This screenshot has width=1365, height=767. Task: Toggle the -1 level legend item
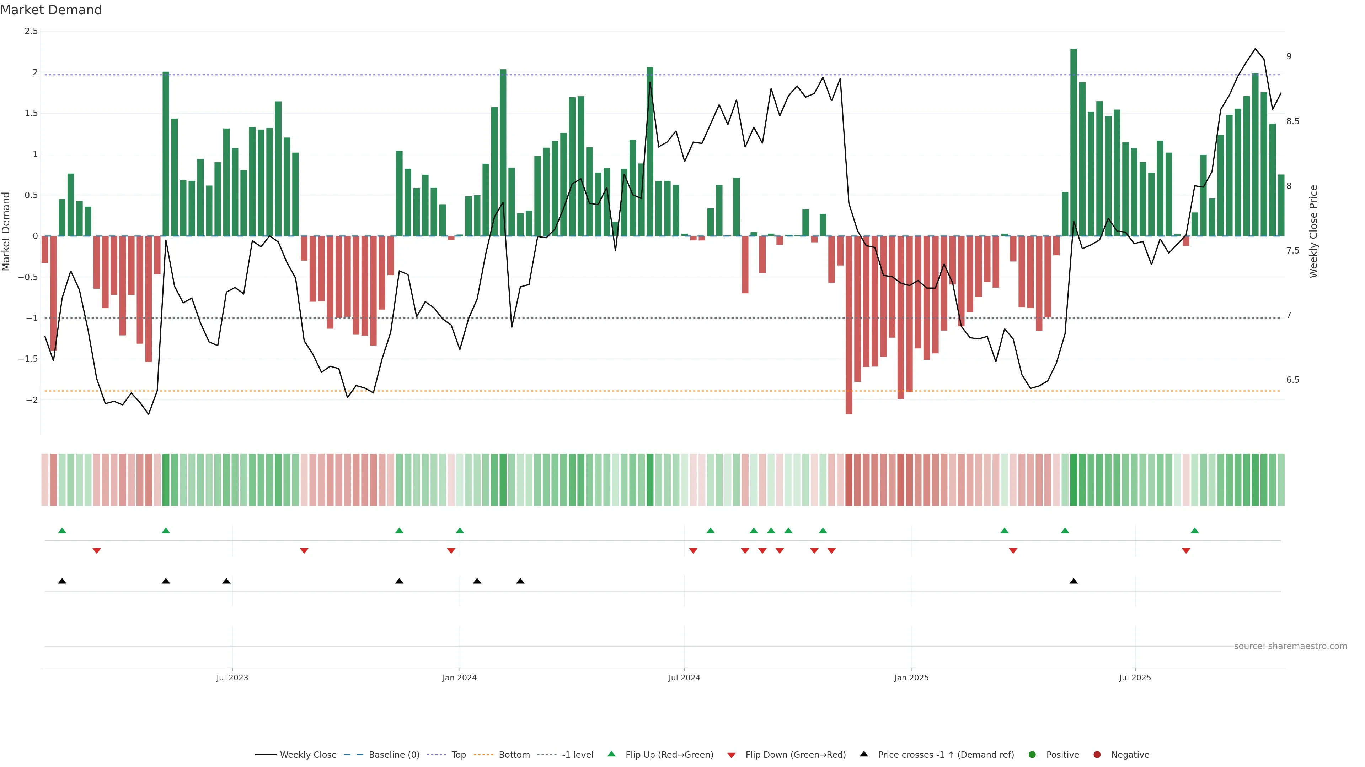577,755
